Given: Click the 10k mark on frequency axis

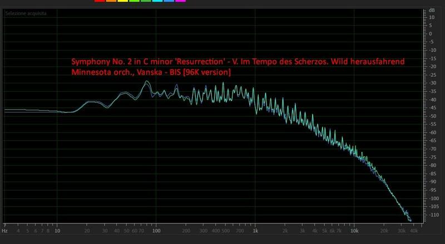Looking at the screenshot, I should [354, 230].
